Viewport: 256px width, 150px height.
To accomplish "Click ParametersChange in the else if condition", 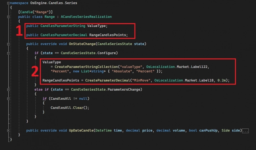I will pos(124,90).
